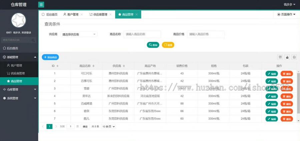The image size is (300, 141).
Task: Edit the 百威啤酒 row
Action: pos(272,104)
